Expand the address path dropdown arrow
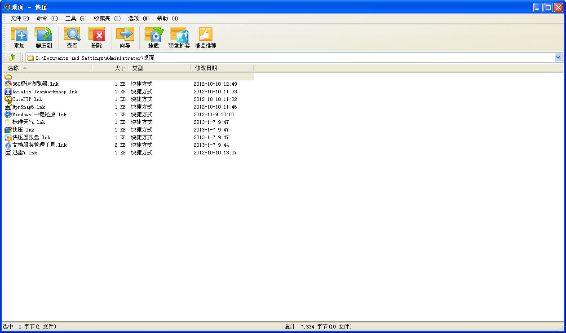 coord(558,57)
